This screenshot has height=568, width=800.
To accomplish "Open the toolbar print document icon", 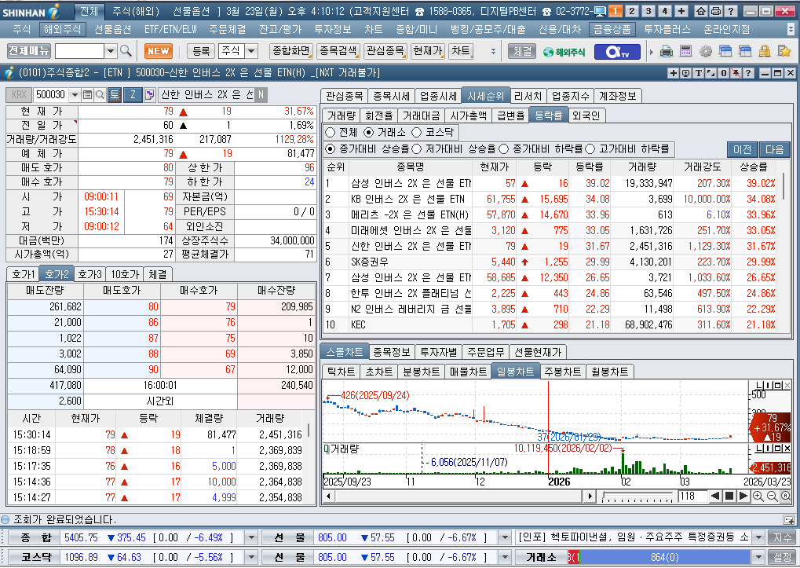I will pos(667,51).
